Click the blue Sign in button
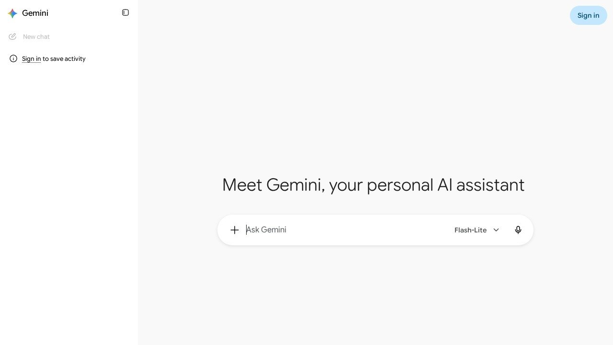Image resolution: width=613 pixels, height=345 pixels. 588,15
